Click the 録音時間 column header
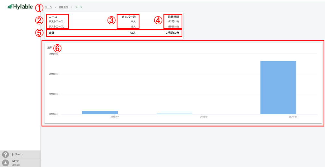The image size is (325, 167). (173, 17)
